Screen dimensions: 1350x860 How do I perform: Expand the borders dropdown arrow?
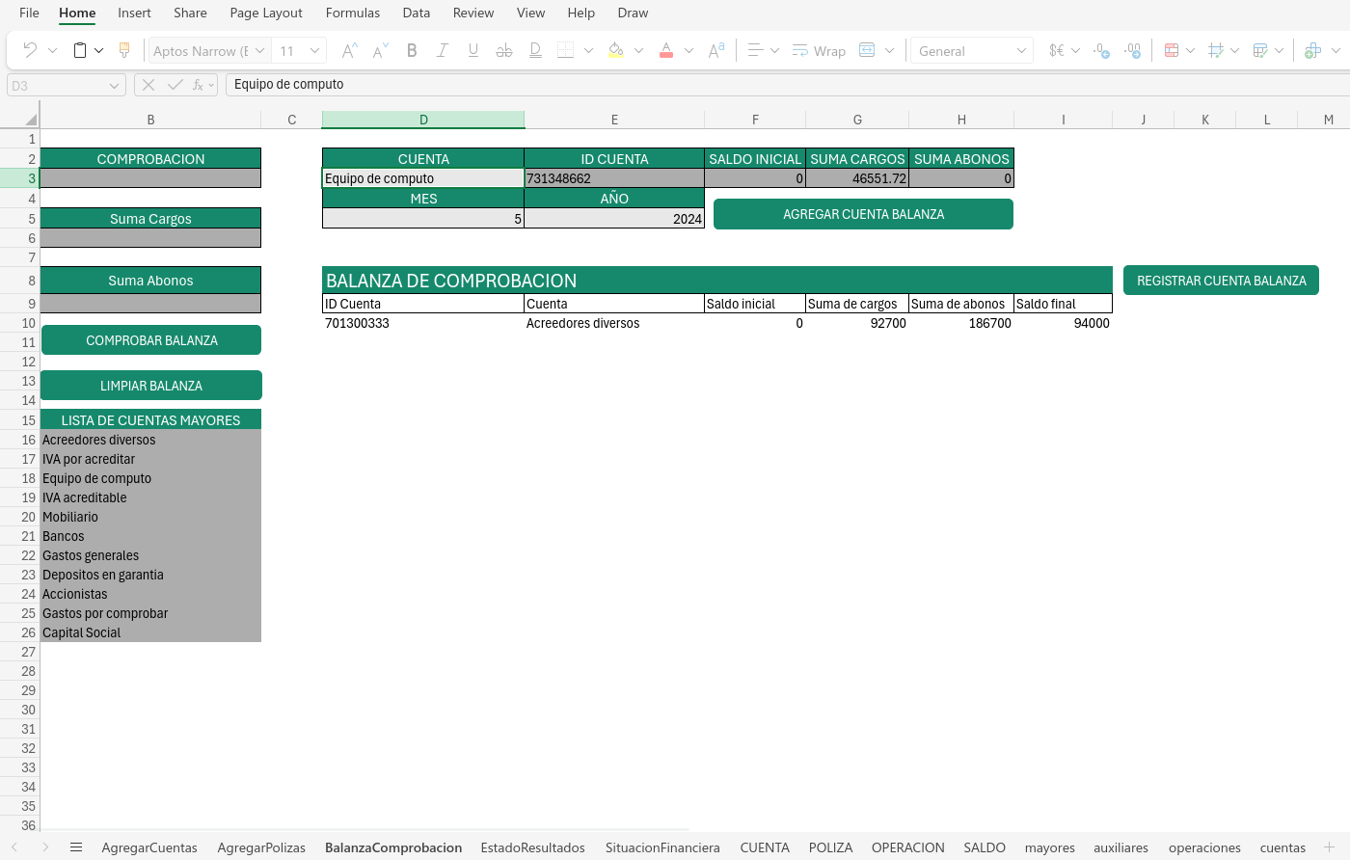pos(588,50)
